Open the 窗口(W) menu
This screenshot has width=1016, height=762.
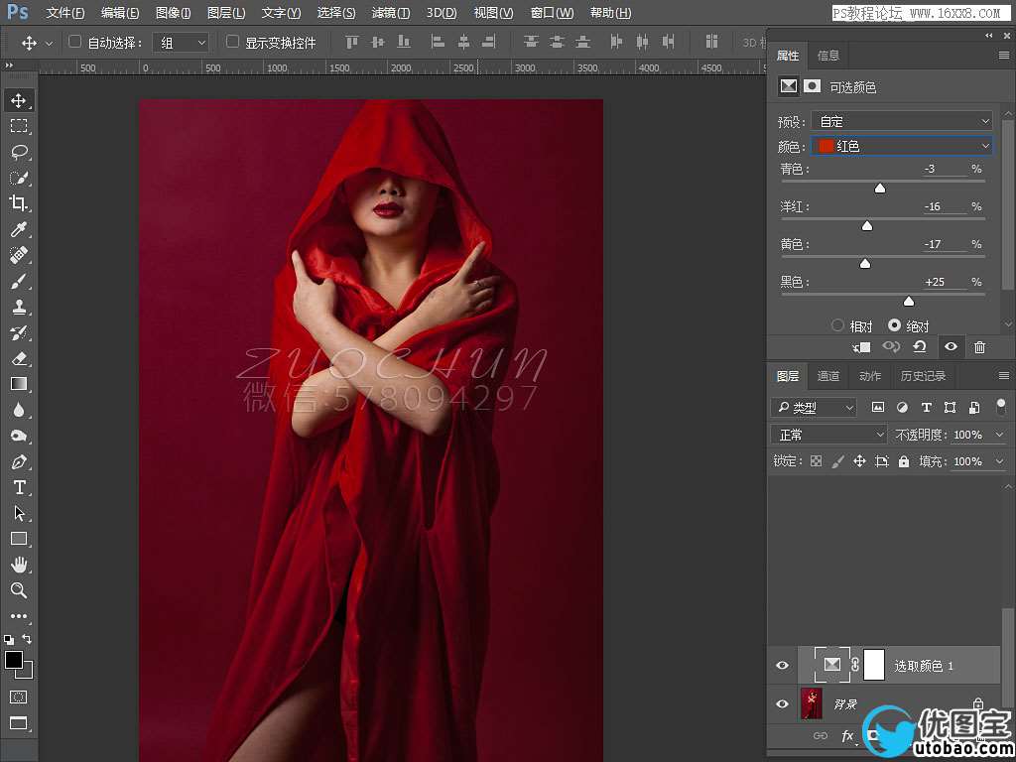coord(552,12)
